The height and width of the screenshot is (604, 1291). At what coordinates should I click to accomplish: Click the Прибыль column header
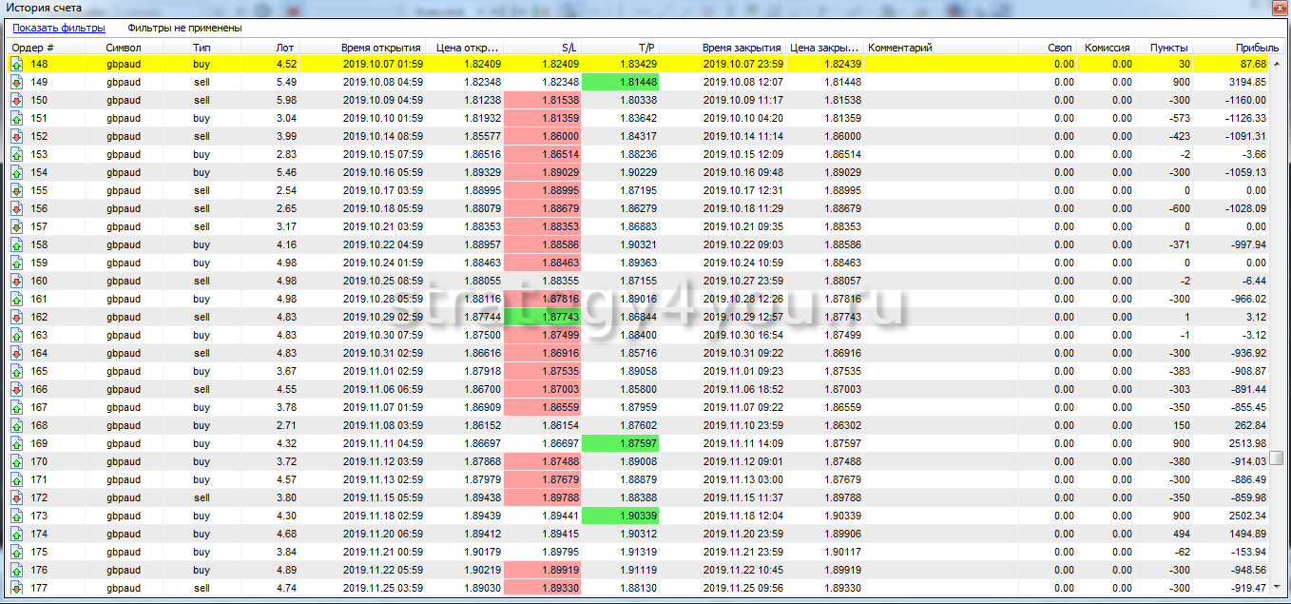click(1249, 48)
